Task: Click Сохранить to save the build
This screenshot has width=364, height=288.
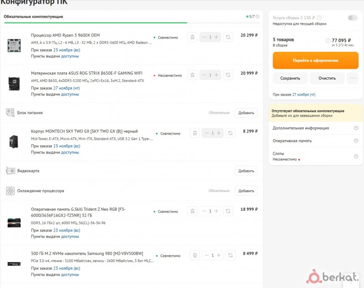Action: click(x=290, y=78)
